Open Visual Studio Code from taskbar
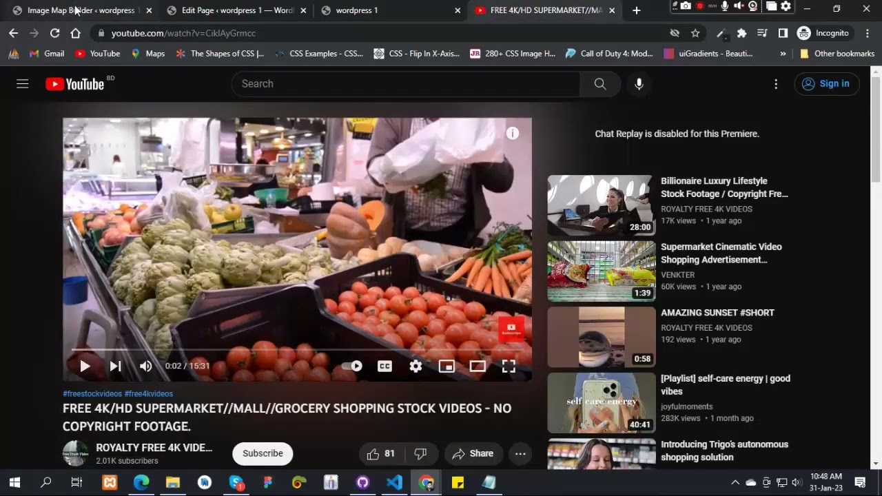This screenshot has height=496, width=882. click(x=394, y=482)
